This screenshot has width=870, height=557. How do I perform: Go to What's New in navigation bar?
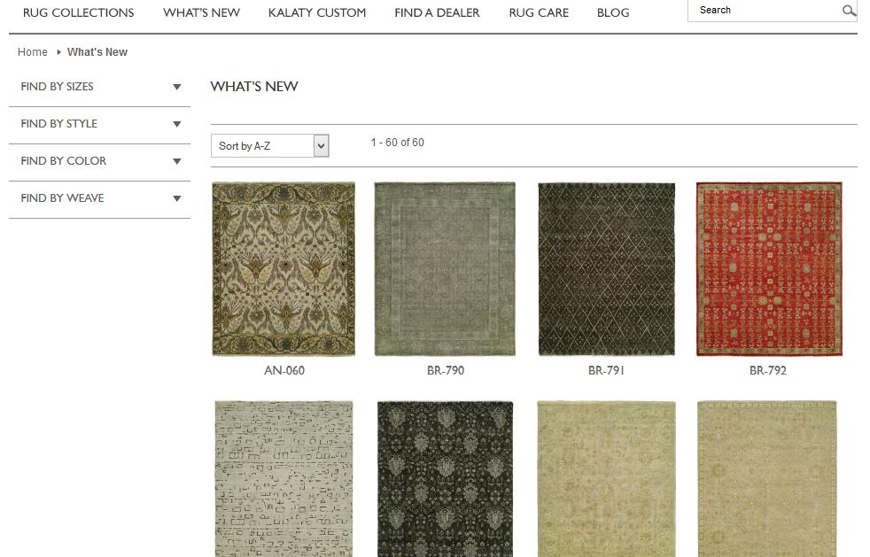[x=201, y=12]
